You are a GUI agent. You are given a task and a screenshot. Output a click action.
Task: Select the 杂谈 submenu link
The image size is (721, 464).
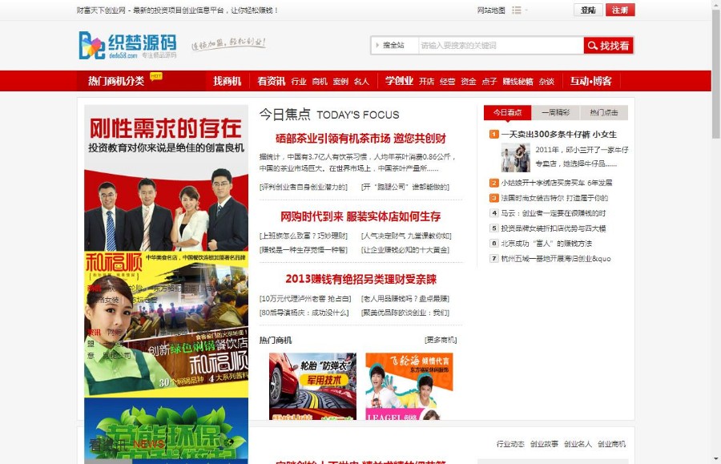[546, 82]
